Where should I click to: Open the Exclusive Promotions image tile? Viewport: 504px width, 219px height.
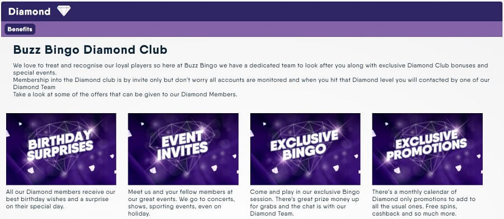click(x=427, y=149)
